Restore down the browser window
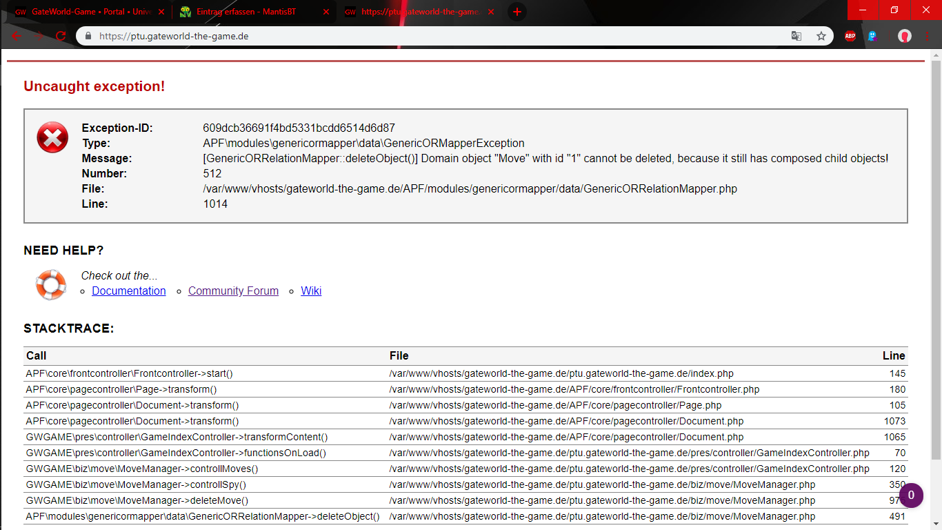942x530 pixels. (894, 10)
